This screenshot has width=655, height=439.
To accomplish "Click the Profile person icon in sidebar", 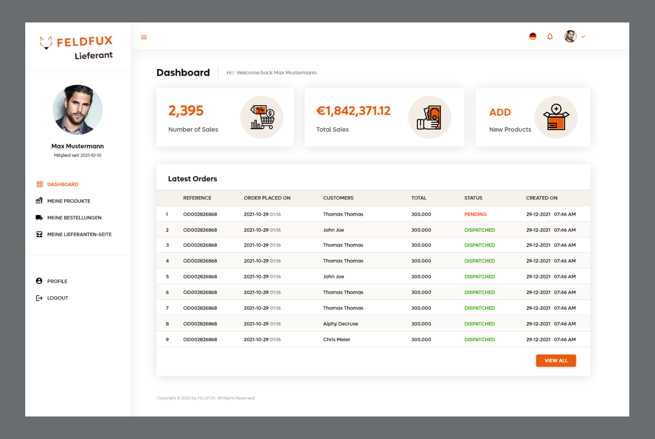I will pos(39,281).
